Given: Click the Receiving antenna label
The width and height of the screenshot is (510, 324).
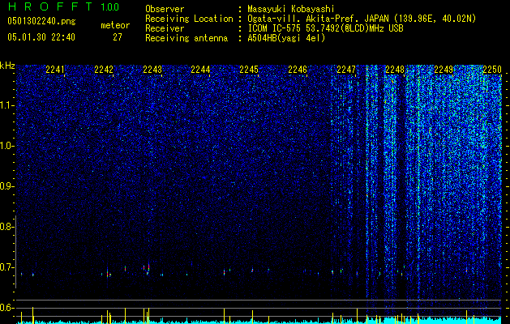Looking at the screenshot, I should [186, 38].
